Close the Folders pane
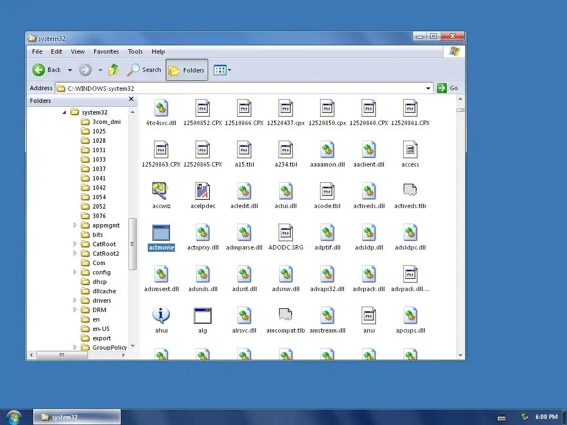This screenshot has height=425, width=567. point(131,99)
